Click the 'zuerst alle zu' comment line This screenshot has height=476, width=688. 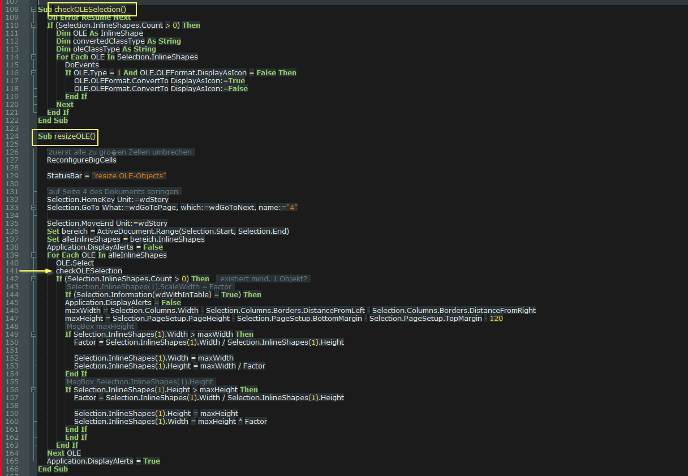pos(121,152)
